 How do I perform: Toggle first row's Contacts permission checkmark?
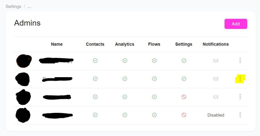click(95, 61)
